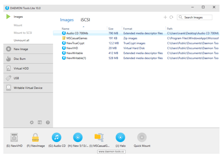Screen dimensions: 224x155
Task: Open the Virtual HDD section
Action: point(28,68)
